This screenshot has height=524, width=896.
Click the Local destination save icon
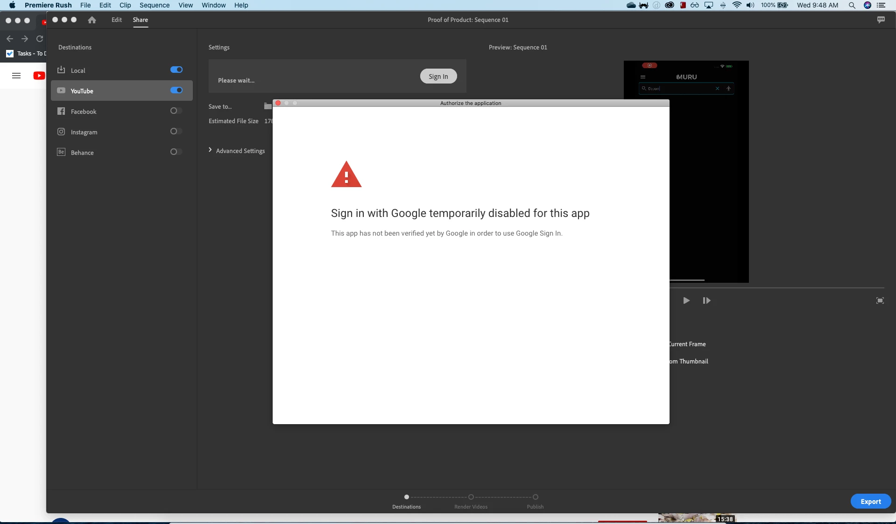61,70
